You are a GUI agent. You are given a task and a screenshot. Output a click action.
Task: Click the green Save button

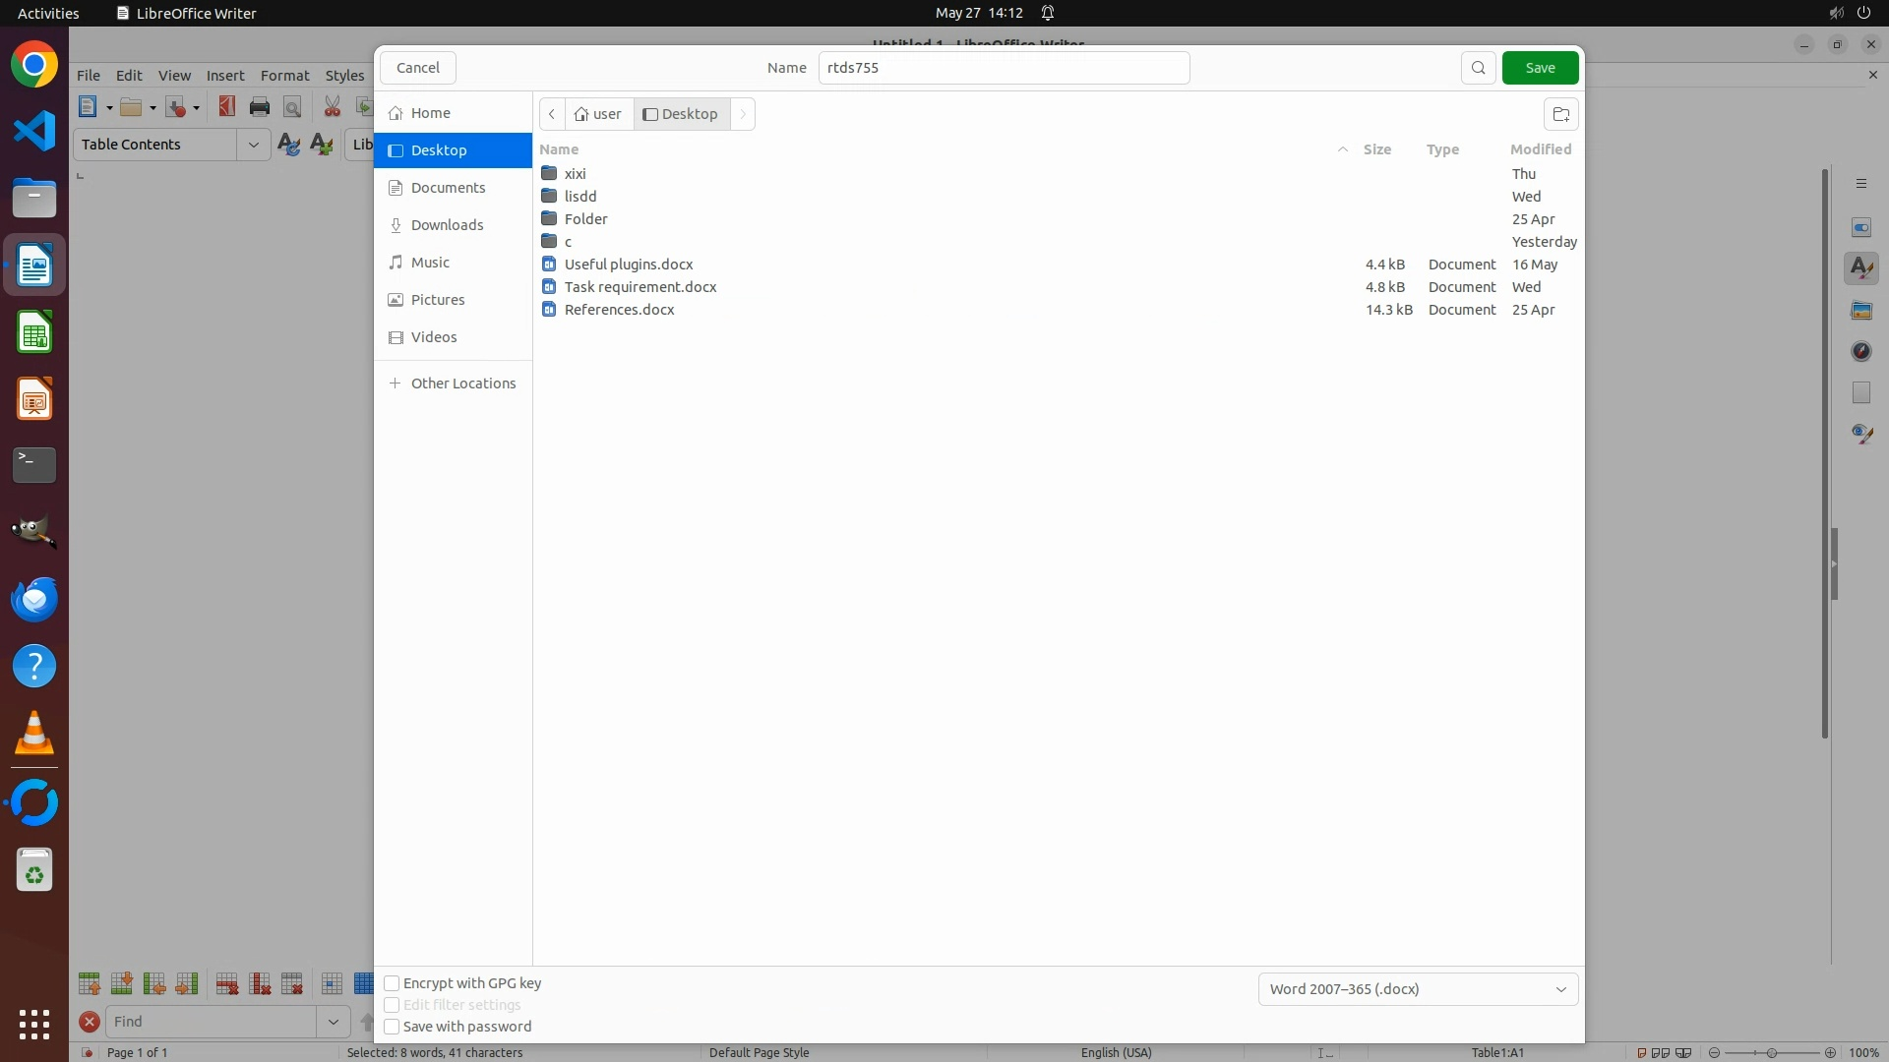tap(1540, 68)
